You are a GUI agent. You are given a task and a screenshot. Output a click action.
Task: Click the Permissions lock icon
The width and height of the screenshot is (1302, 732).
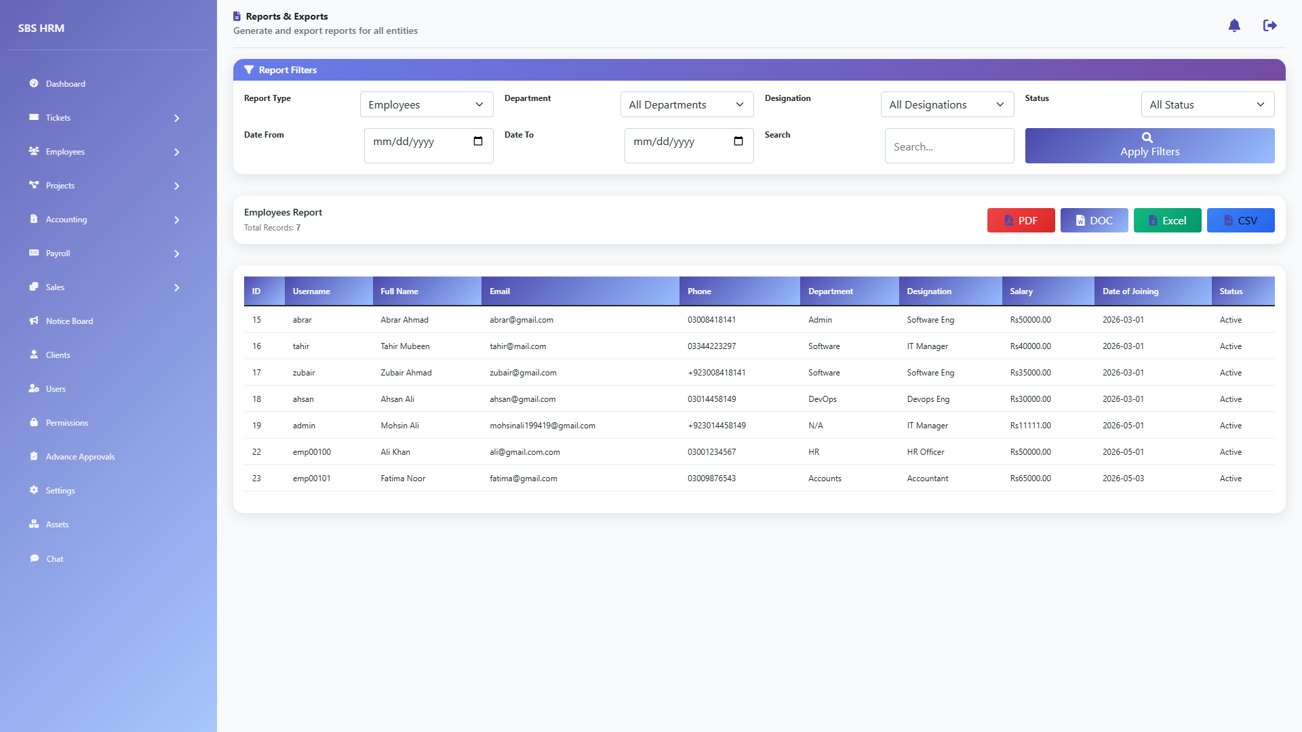pos(34,422)
